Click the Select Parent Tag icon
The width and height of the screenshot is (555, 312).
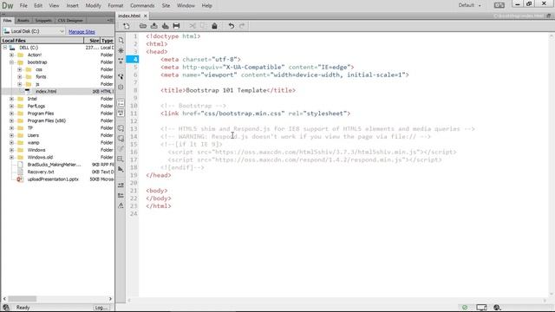tap(121, 76)
